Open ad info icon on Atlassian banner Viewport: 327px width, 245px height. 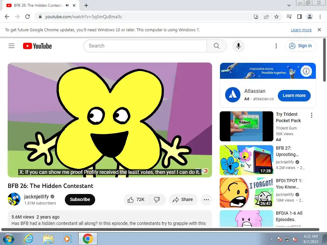coord(306,71)
